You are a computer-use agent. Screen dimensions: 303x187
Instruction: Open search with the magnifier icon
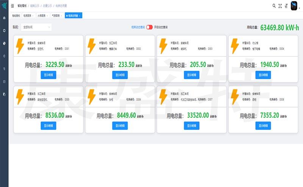pos(274,6)
